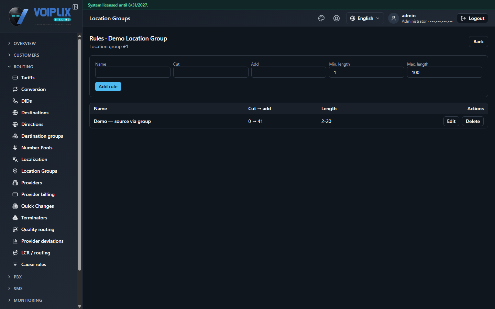Click the Min. length field
The height and width of the screenshot is (309, 495).
point(366,72)
